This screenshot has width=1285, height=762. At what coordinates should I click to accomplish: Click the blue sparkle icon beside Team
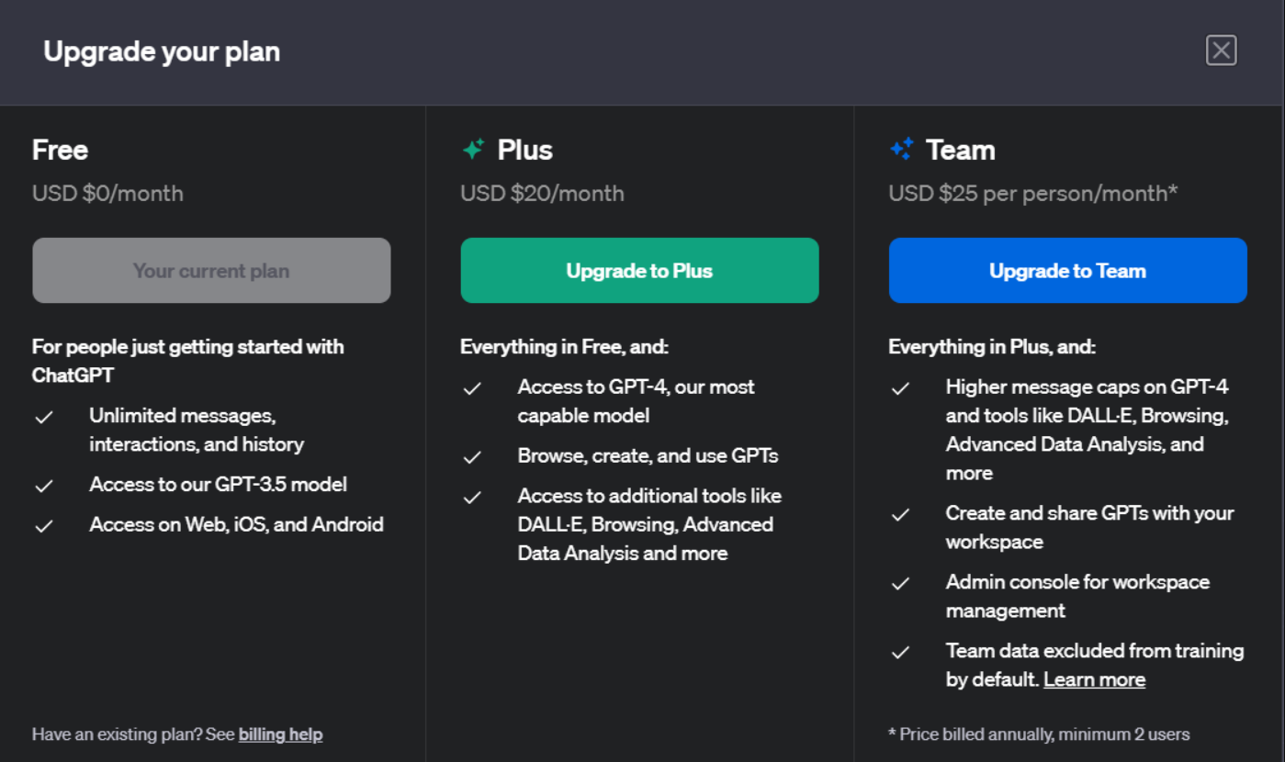901,150
